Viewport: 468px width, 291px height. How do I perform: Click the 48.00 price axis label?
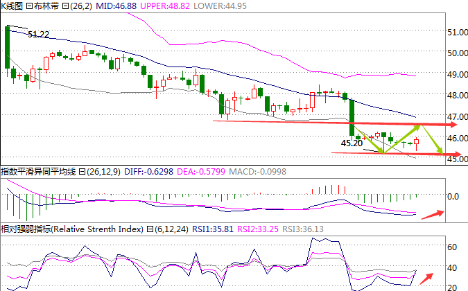point(455,95)
